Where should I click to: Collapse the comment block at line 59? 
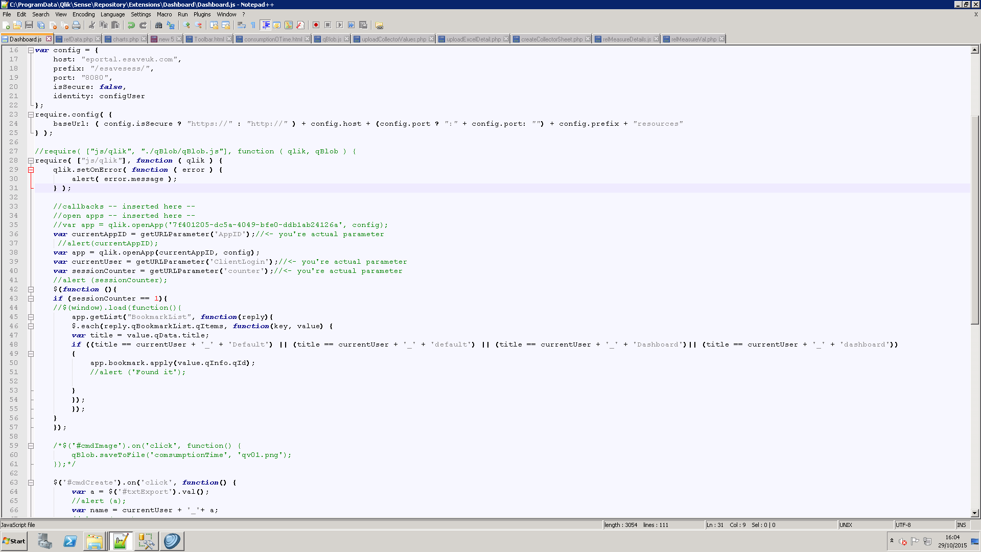(31, 446)
